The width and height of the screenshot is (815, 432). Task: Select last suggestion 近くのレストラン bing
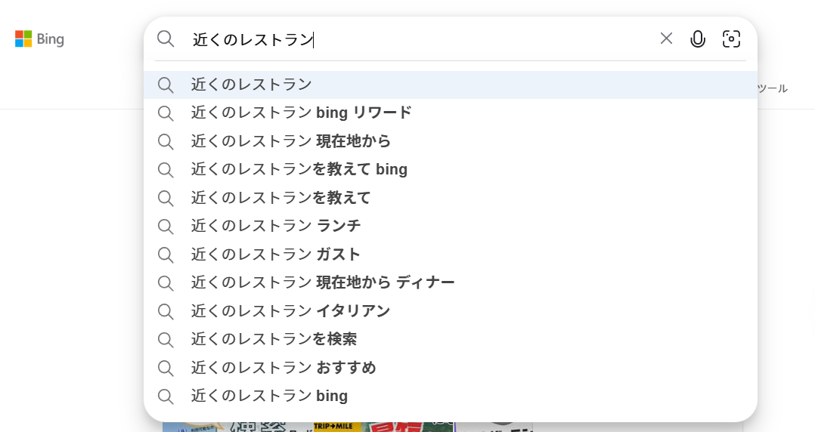(x=269, y=396)
